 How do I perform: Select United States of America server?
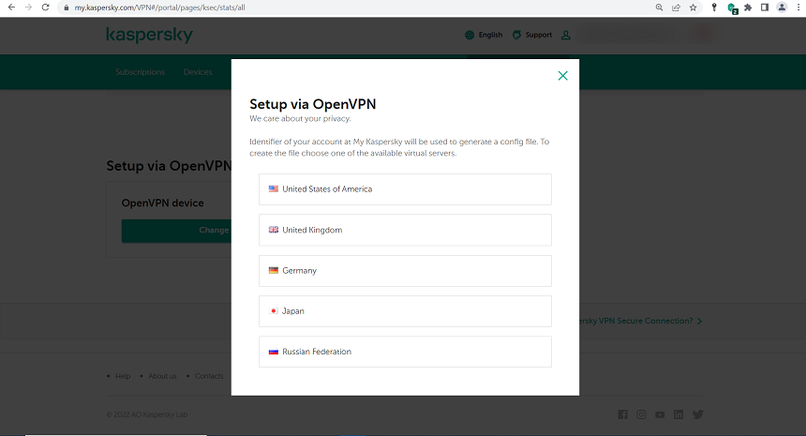[x=405, y=189]
